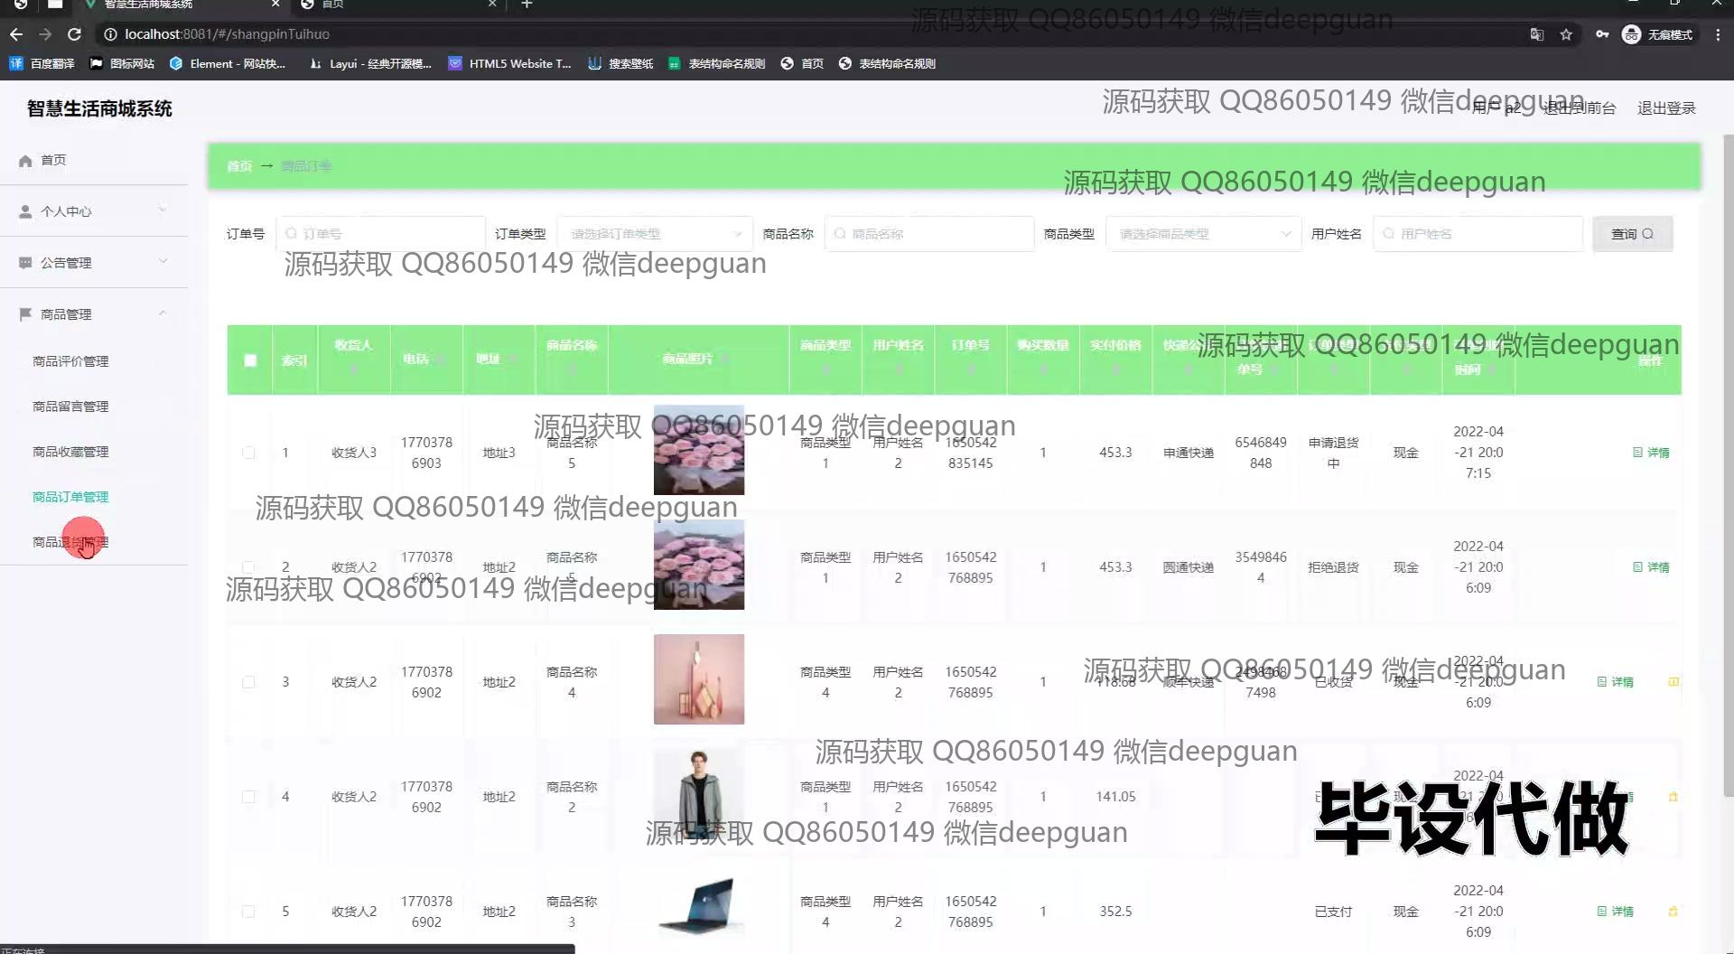This screenshot has width=1734, height=954.
Task: Open the 商品类型 filter dropdown
Action: (1203, 234)
